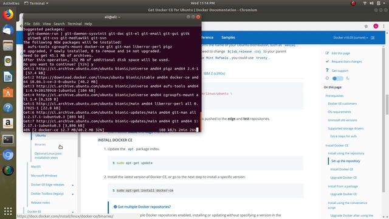Image resolution: width=389 pixels, height=219 pixels.
Task: Click the checkmark icon beside Request docs changes
Action: [327, 61]
